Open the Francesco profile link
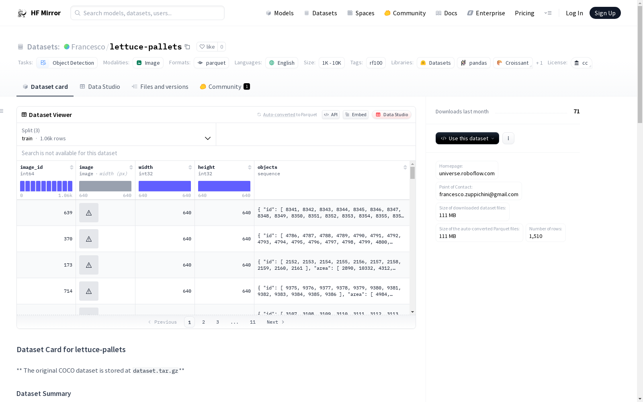Viewport: 643px width, 402px height. pos(88,47)
